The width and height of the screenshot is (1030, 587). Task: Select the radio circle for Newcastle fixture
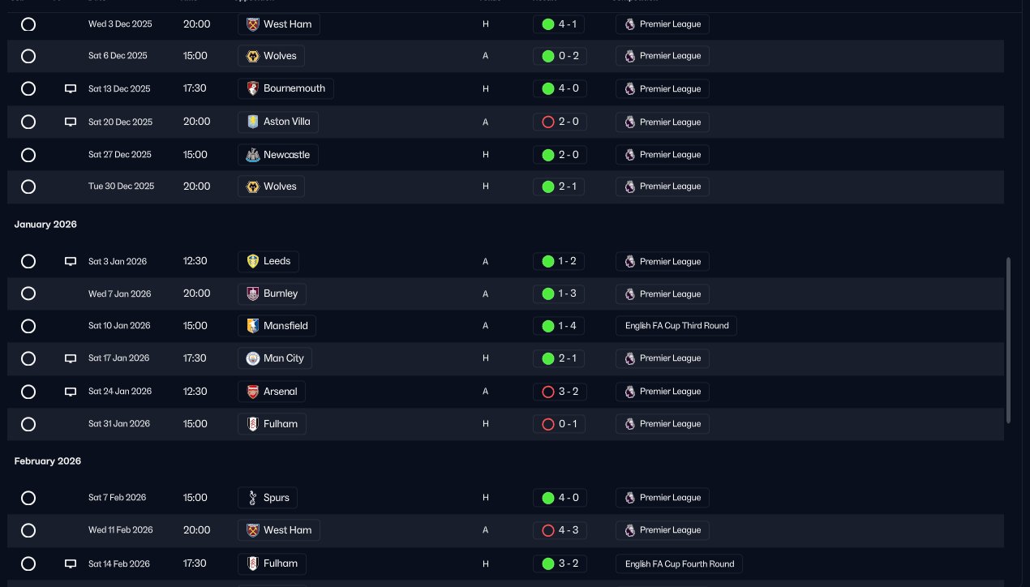click(28, 155)
